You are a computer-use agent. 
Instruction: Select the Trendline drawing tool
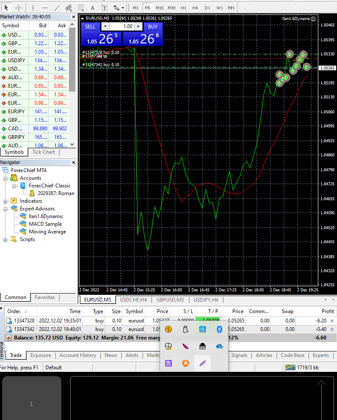56,8
